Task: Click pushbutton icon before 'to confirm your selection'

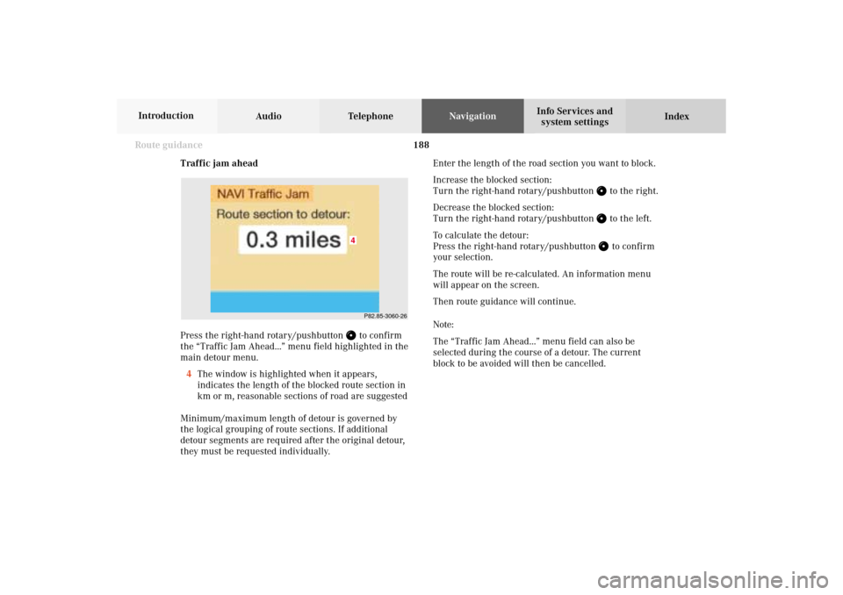Action: (604, 247)
